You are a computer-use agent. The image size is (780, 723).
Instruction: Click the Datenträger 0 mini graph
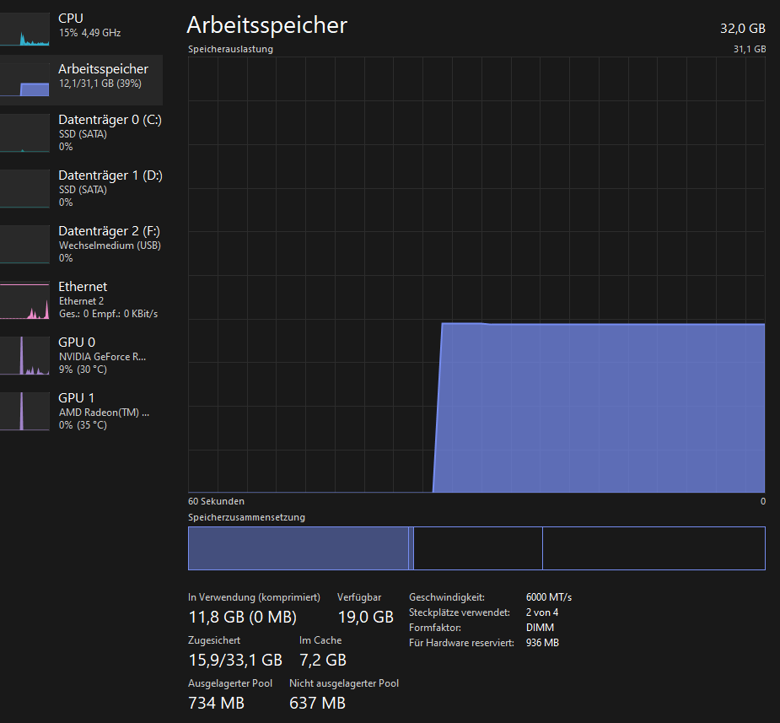click(24, 132)
